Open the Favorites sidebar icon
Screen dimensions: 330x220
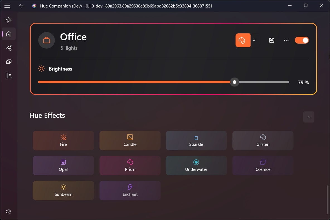point(9,20)
